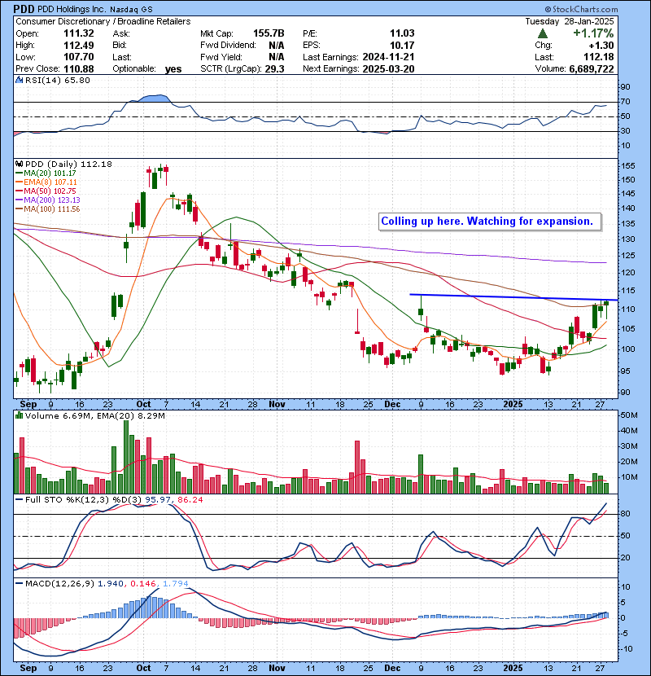Click the PDD (Daily) 112.18 chart label

pos(68,165)
